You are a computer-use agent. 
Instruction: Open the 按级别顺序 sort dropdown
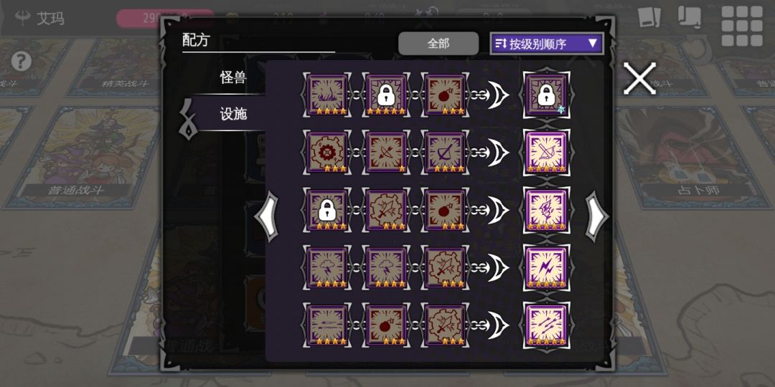coord(547,44)
